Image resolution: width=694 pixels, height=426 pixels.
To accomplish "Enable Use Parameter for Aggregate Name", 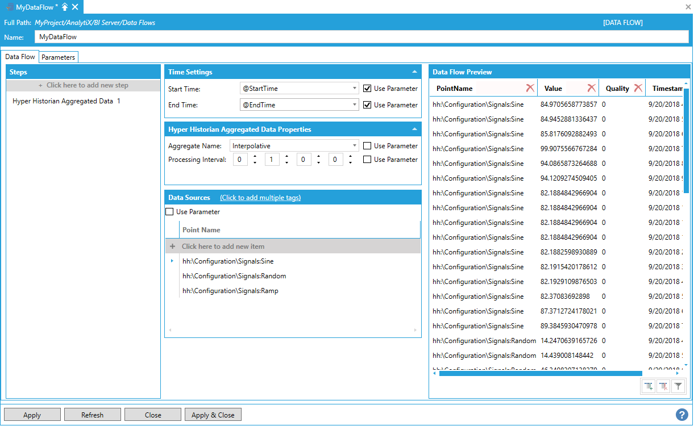I will tap(368, 146).
